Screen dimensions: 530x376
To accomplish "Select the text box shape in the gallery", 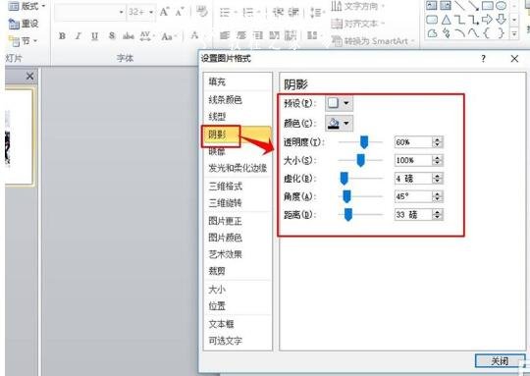I will 431,6.
